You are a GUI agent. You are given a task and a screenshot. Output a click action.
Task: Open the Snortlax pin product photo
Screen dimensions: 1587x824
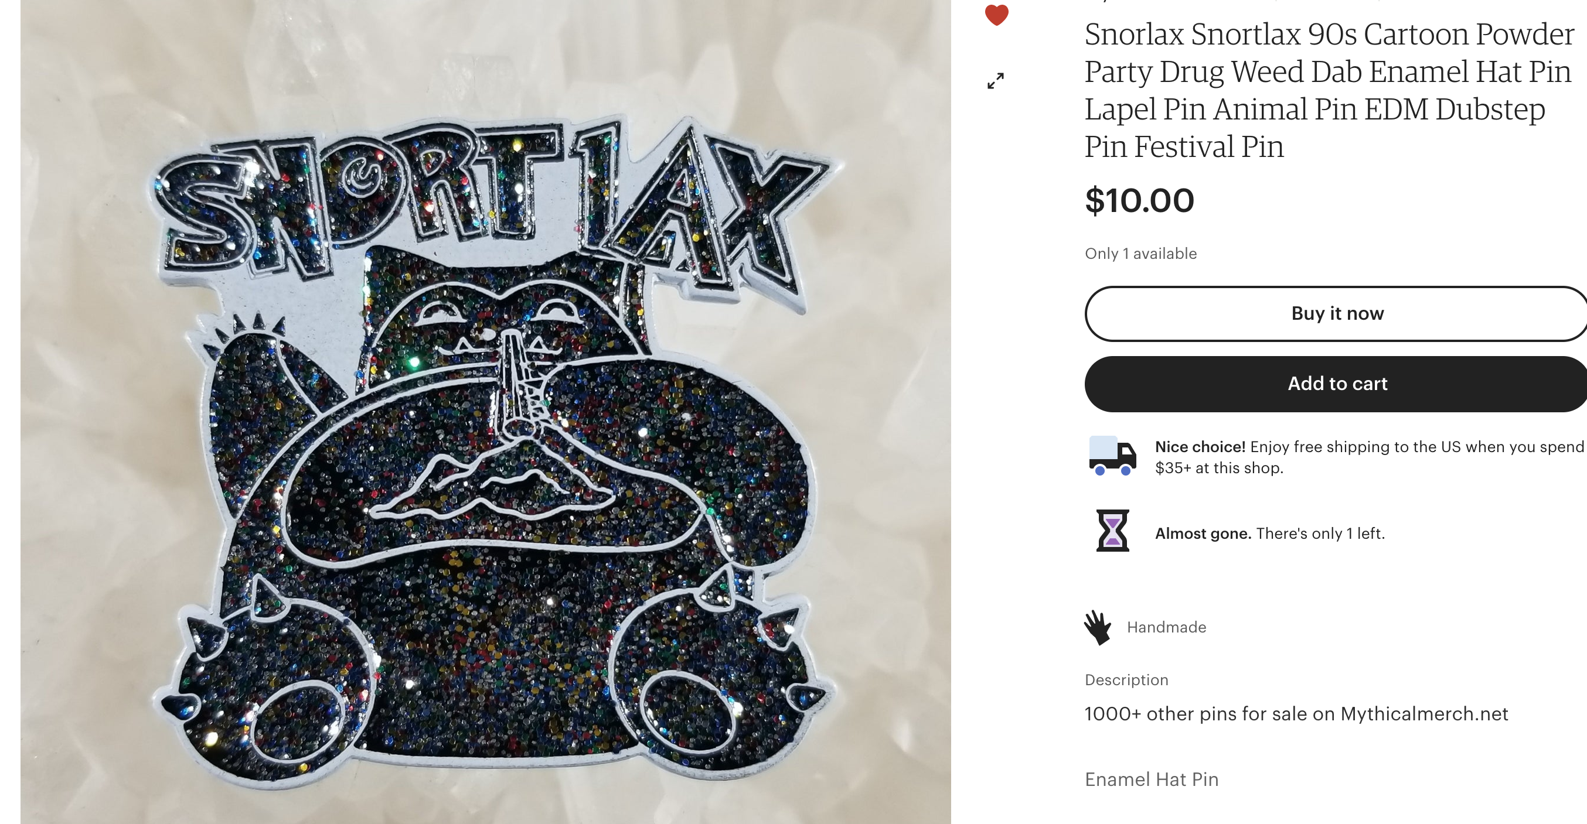pos(485,412)
